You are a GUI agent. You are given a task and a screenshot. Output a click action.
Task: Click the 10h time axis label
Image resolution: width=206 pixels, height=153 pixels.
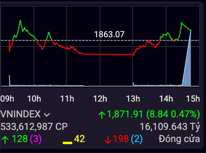(34, 99)
